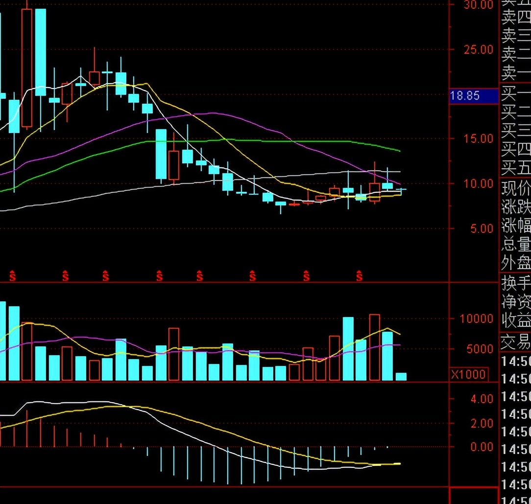
Task: Select the 卖三 ask row
Action: [x=515, y=35]
